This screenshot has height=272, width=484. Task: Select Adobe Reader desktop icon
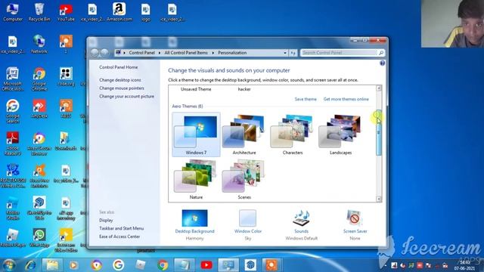click(13, 144)
